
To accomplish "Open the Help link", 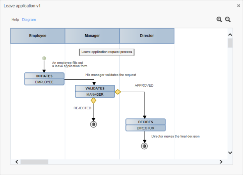I will click(x=15, y=19).
